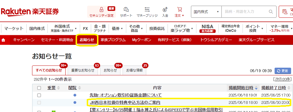Click the refresh 更新 button
Image resolution: width=293 pixels, height=112 pixels.
(x=283, y=71)
